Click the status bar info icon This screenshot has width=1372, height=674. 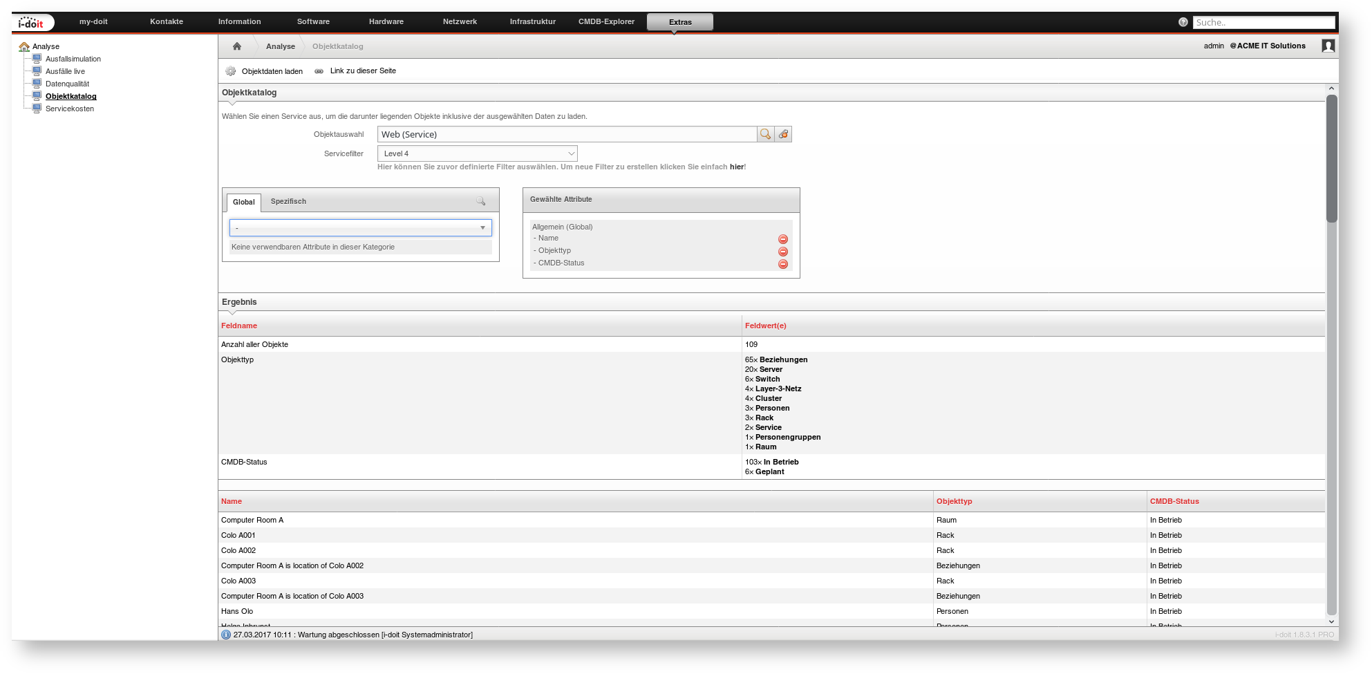point(226,635)
